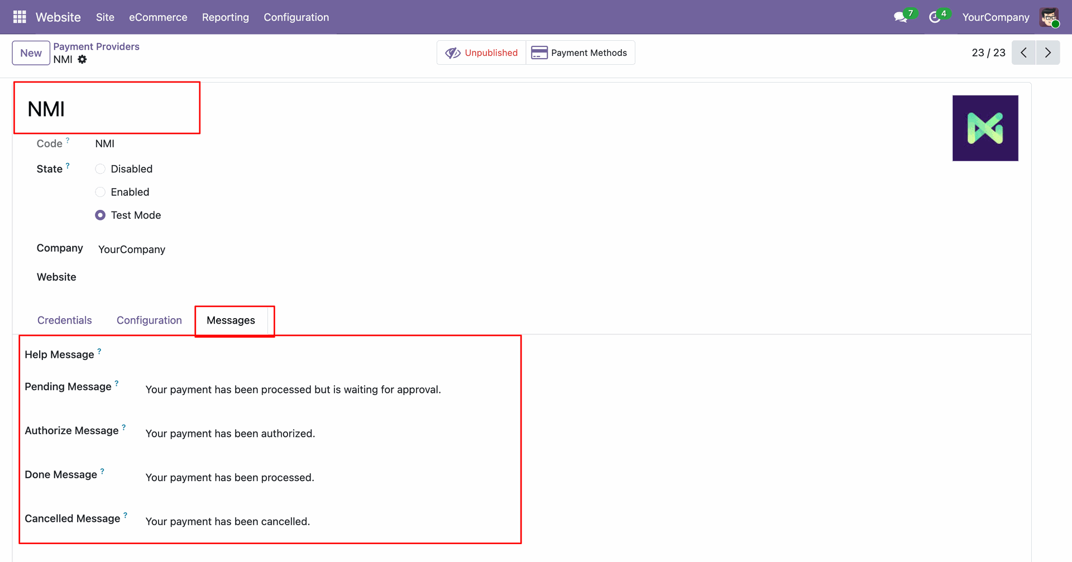Open the user avatar menu
Screen dimensions: 1072x562
click(x=1049, y=17)
